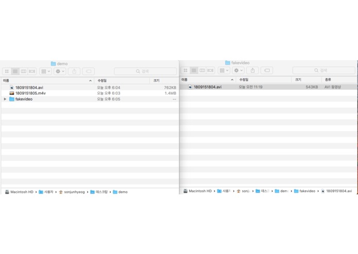Click the 1809151805.m4v thumbnail icon
Image resolution: width=358 pixels, height=254 pixels.
pos(12,93)
